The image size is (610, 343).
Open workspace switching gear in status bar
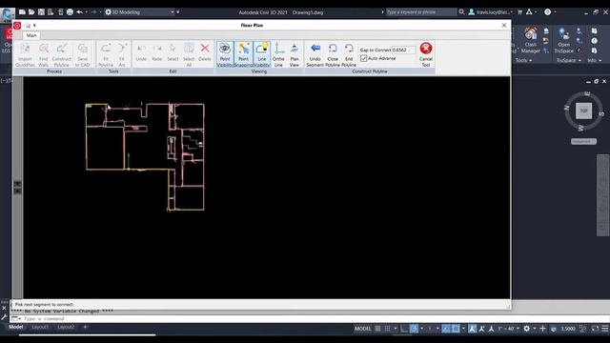click(x=526, y=329)
